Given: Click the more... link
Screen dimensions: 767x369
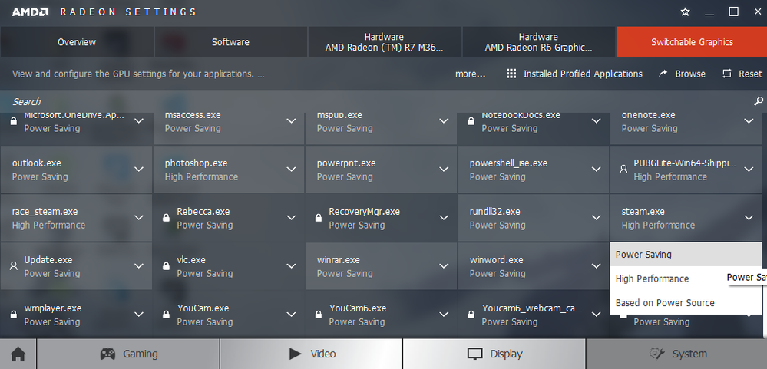Looking at the screenshot, I should click(470, 74).
